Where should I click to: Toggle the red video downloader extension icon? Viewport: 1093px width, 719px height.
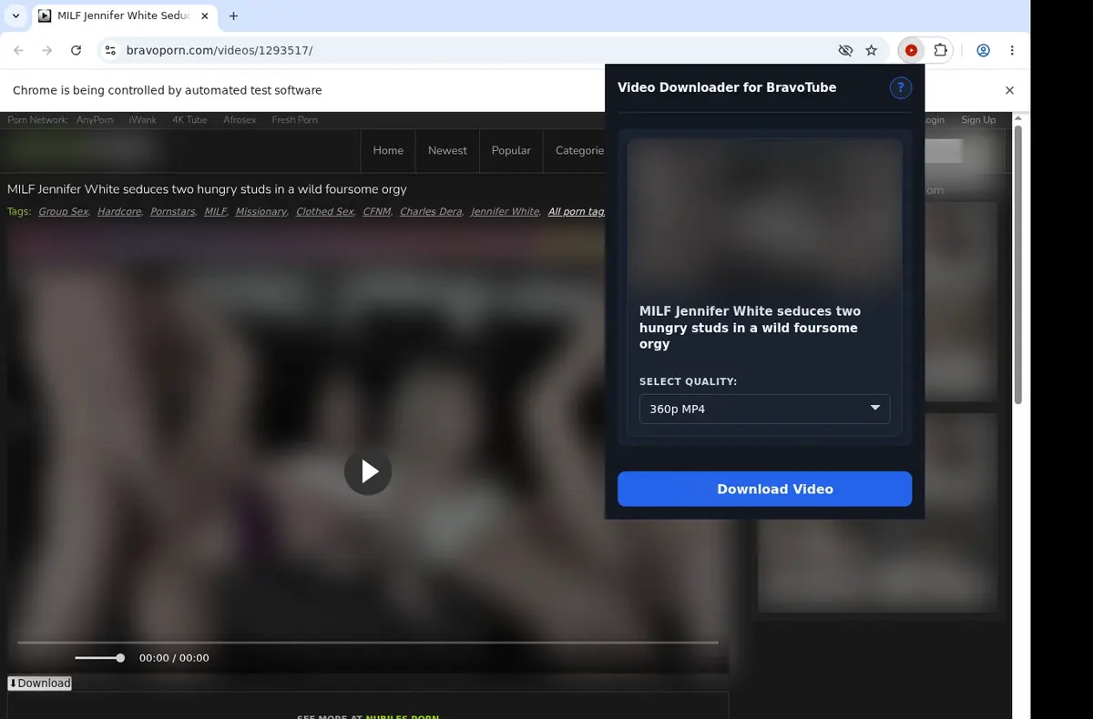point(911,50)
